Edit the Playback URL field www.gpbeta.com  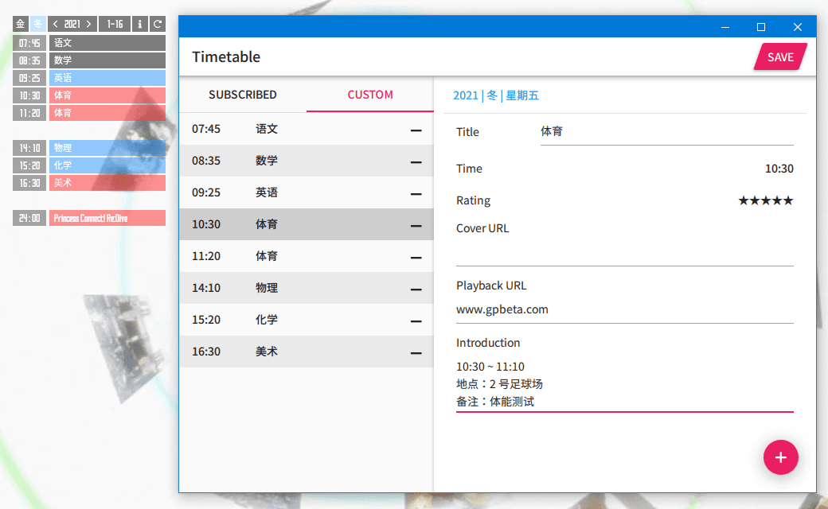tap(625, 309)
